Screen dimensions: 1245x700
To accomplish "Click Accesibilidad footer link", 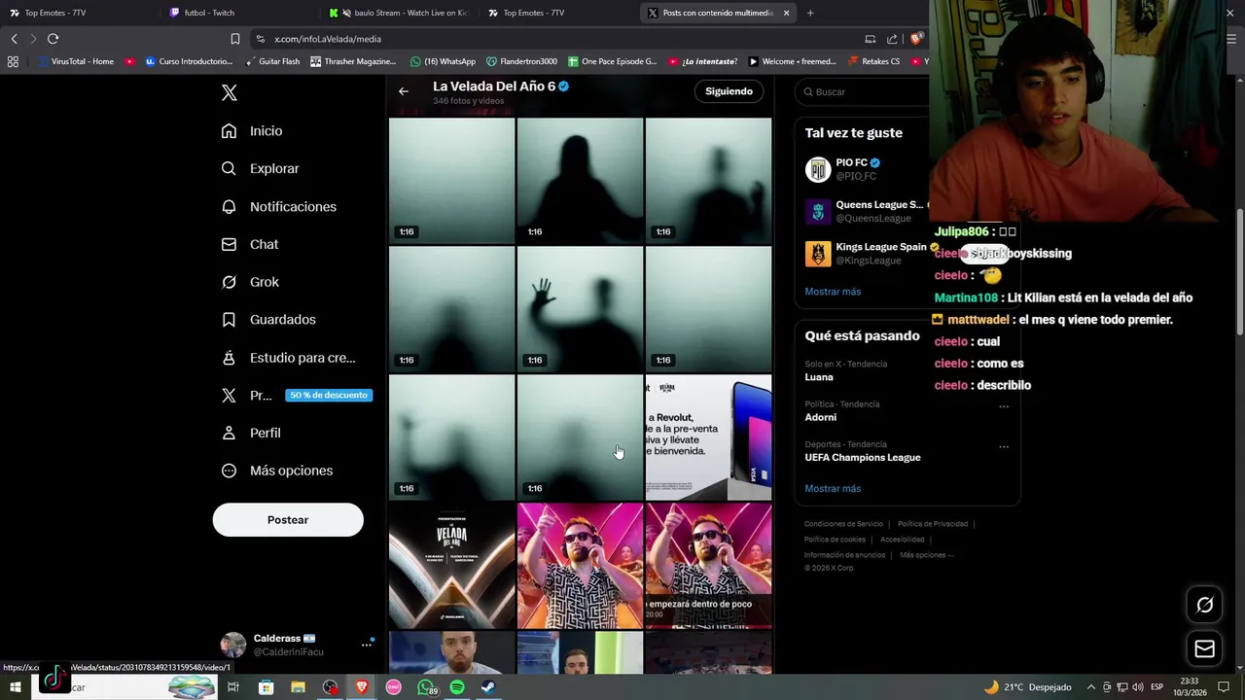I will (903, 540).
